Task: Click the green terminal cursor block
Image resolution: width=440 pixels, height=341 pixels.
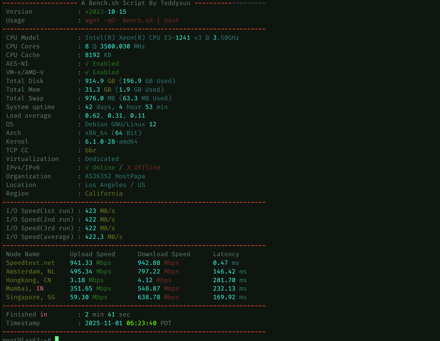Action: [x=57, y=339]
